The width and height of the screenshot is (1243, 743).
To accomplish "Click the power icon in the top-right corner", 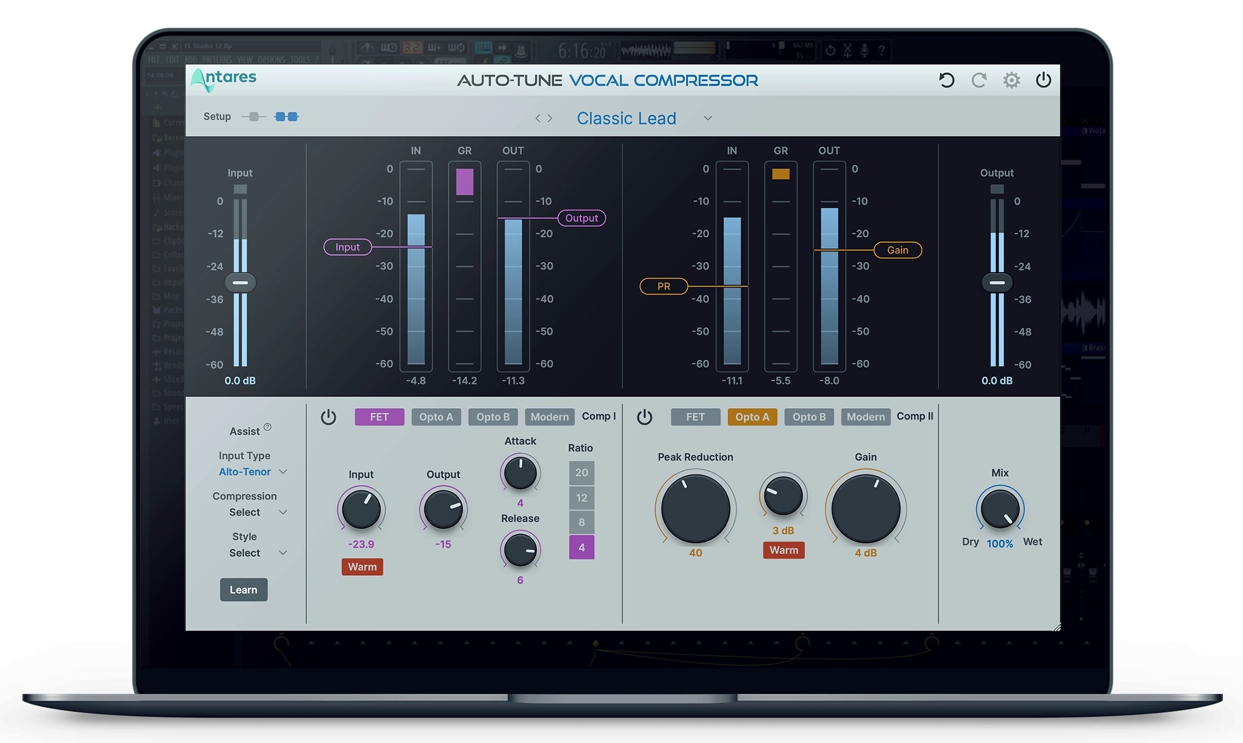I will (x=1043, y=80).
